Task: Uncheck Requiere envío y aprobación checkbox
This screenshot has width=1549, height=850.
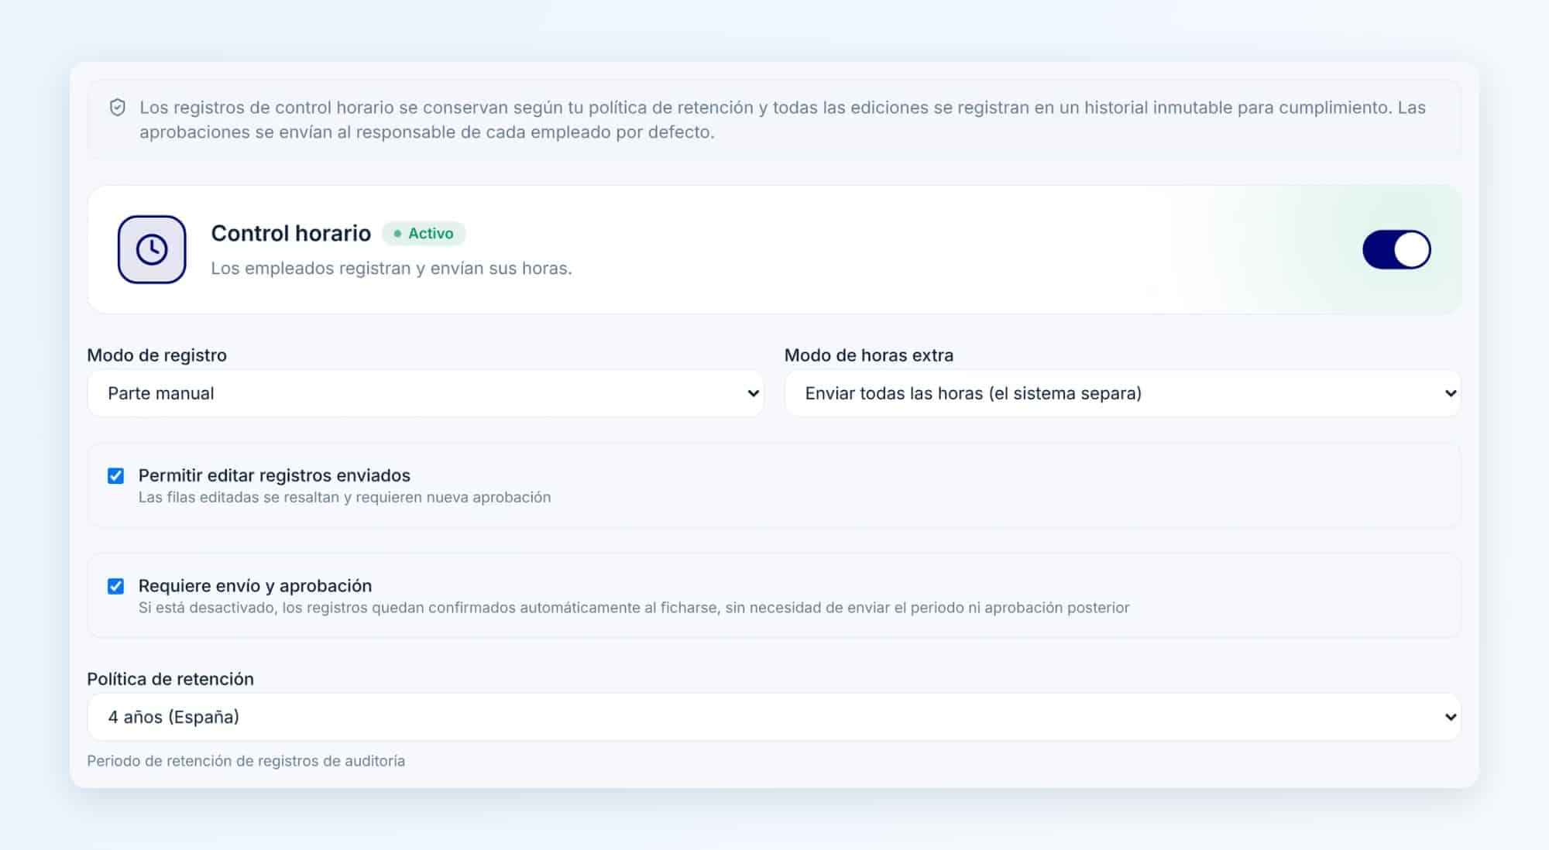Action: (x=115, y=586)
